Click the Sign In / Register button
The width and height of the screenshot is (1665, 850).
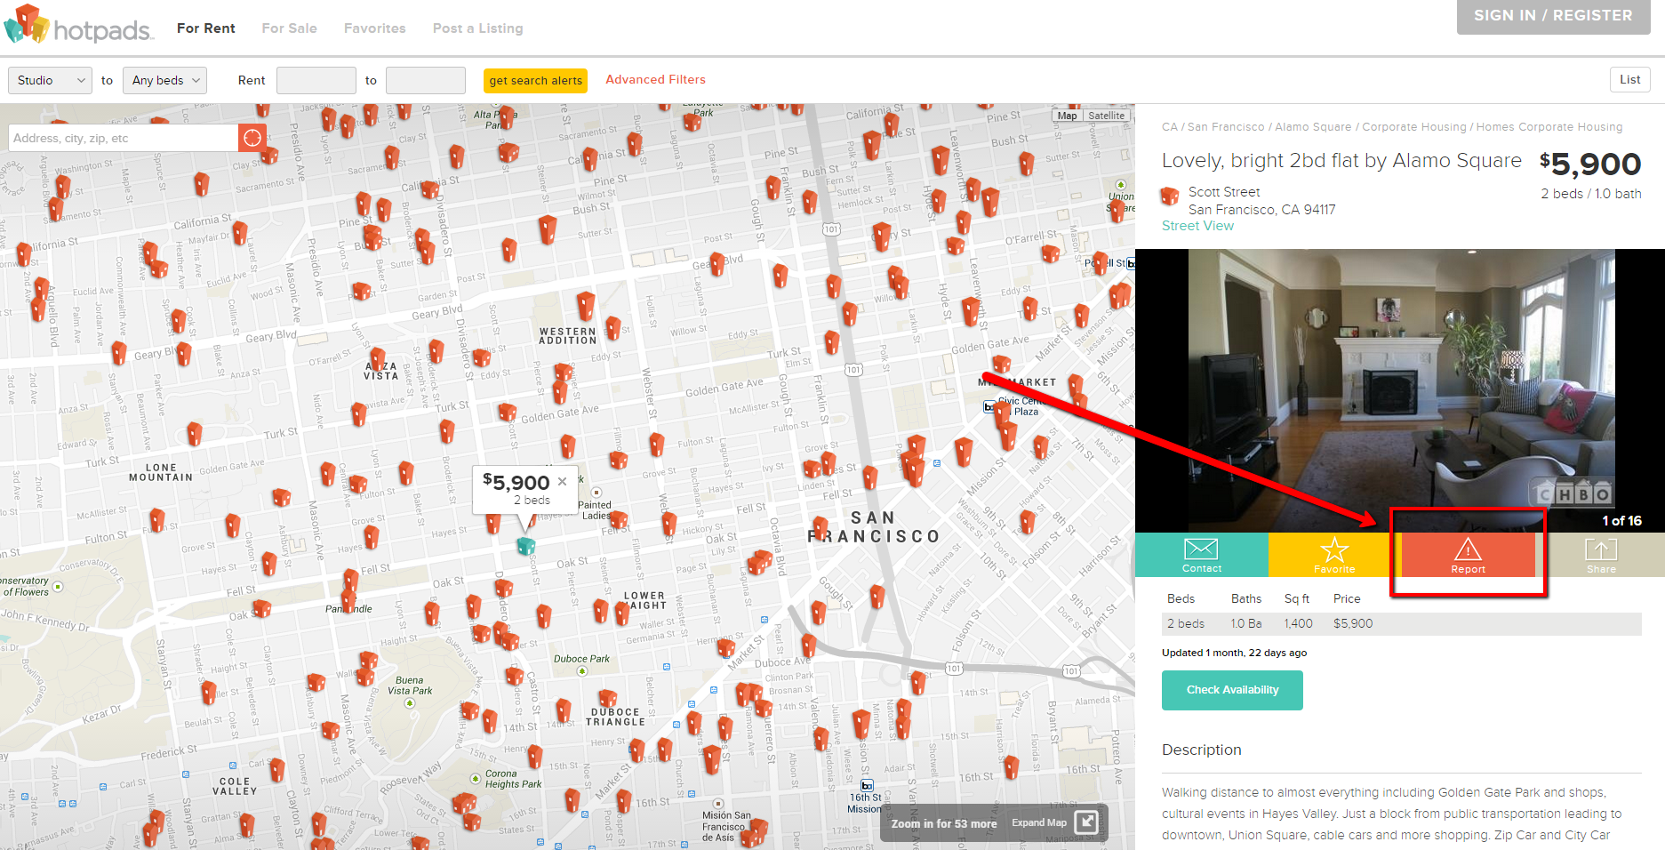click(x=1553, y=16)
